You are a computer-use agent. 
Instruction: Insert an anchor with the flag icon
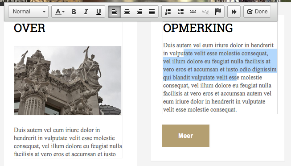[218, 12]
